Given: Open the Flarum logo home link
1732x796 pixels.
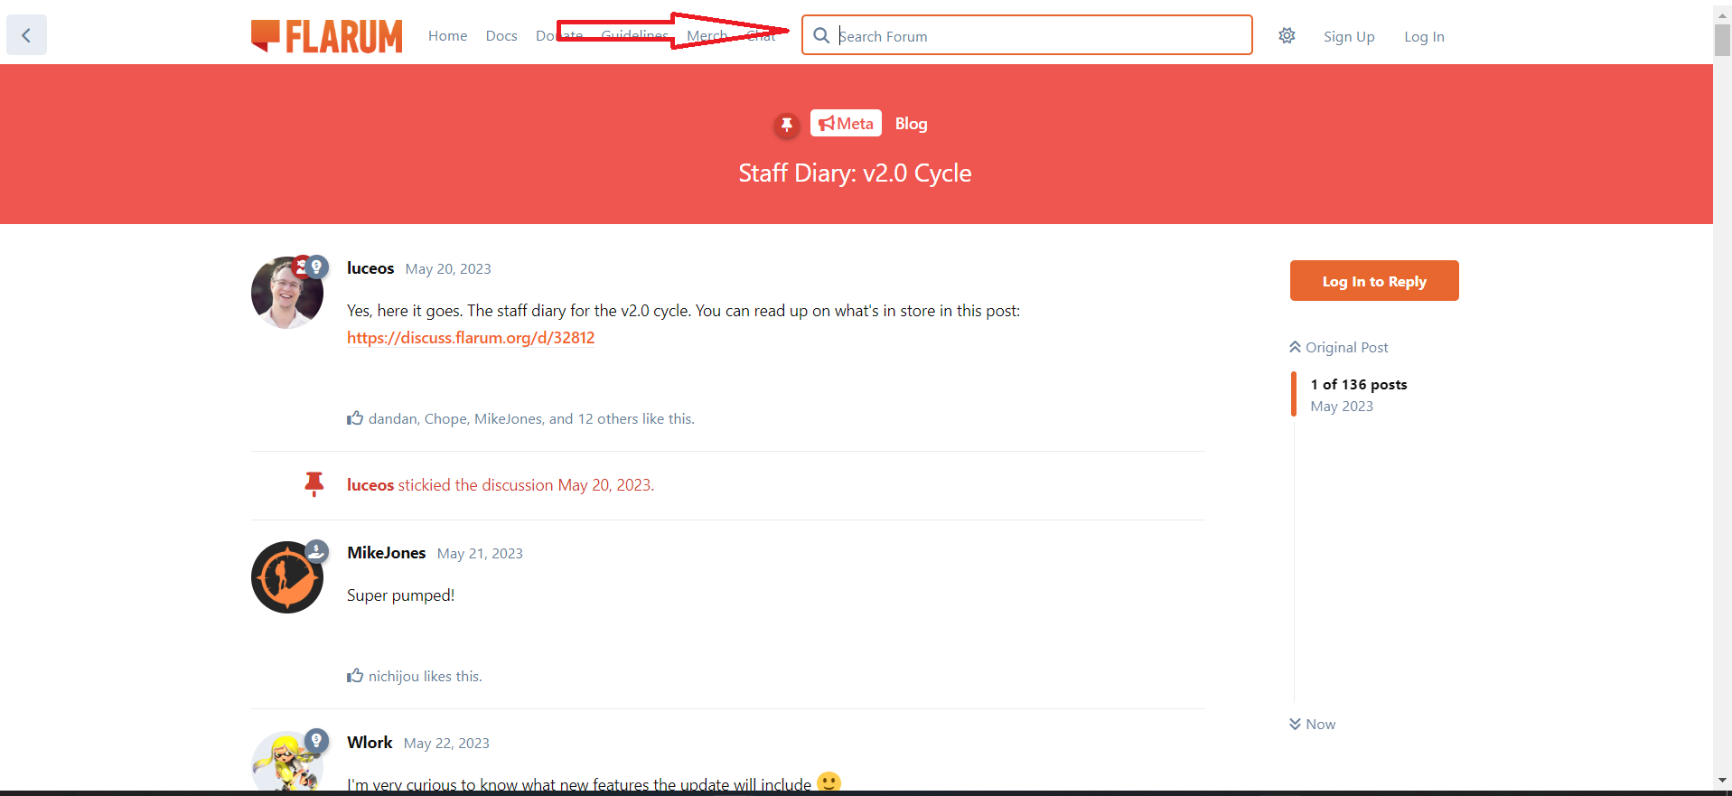Looking at the screenshot, I should pos(327,36).
